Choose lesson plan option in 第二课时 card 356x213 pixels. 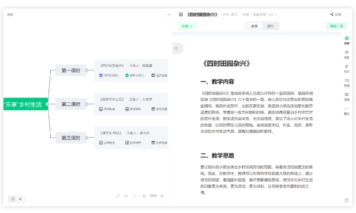[107, 109]
